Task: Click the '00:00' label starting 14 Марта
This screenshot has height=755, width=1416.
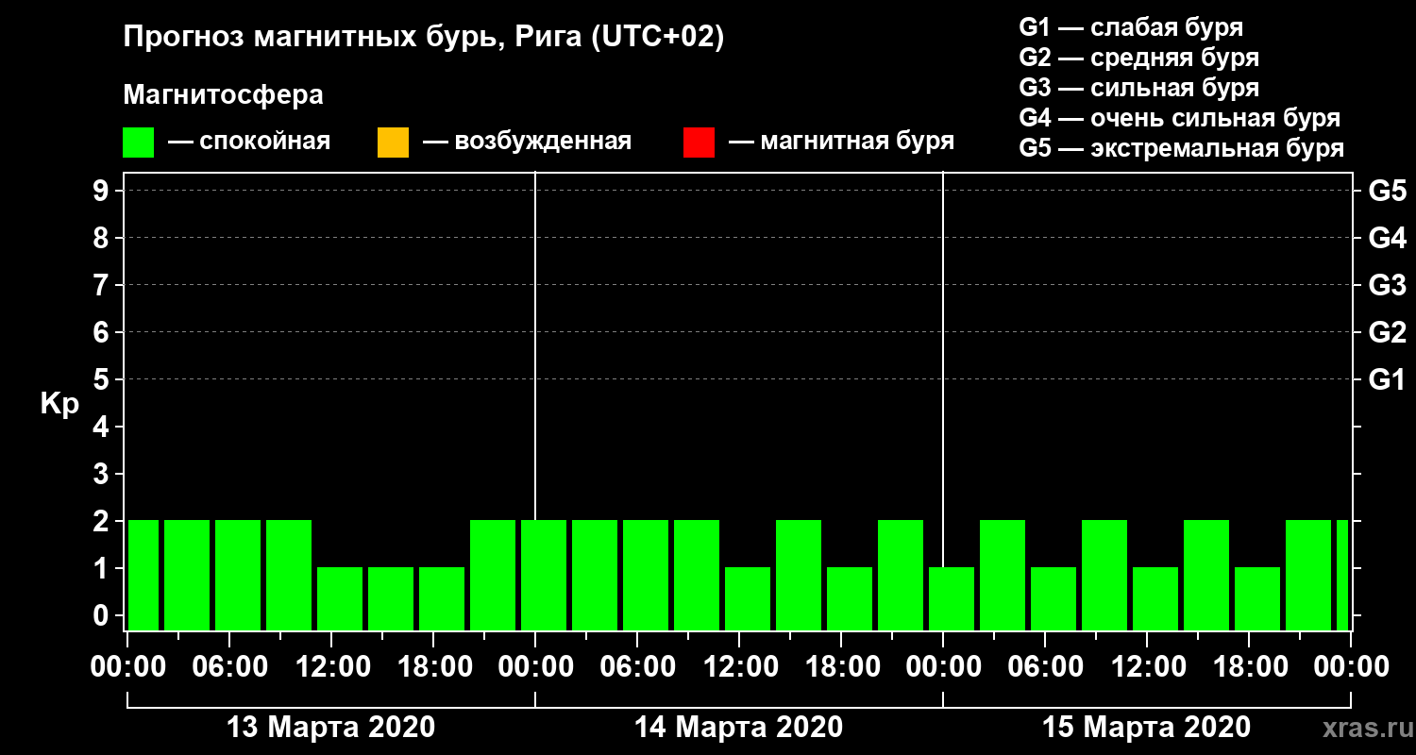Action: click(x=536, y=667)
